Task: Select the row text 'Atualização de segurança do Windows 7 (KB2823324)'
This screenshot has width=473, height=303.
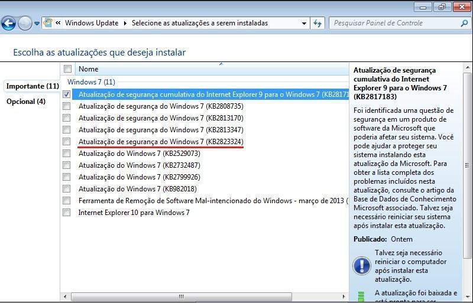Action: (x=161, y=141)
